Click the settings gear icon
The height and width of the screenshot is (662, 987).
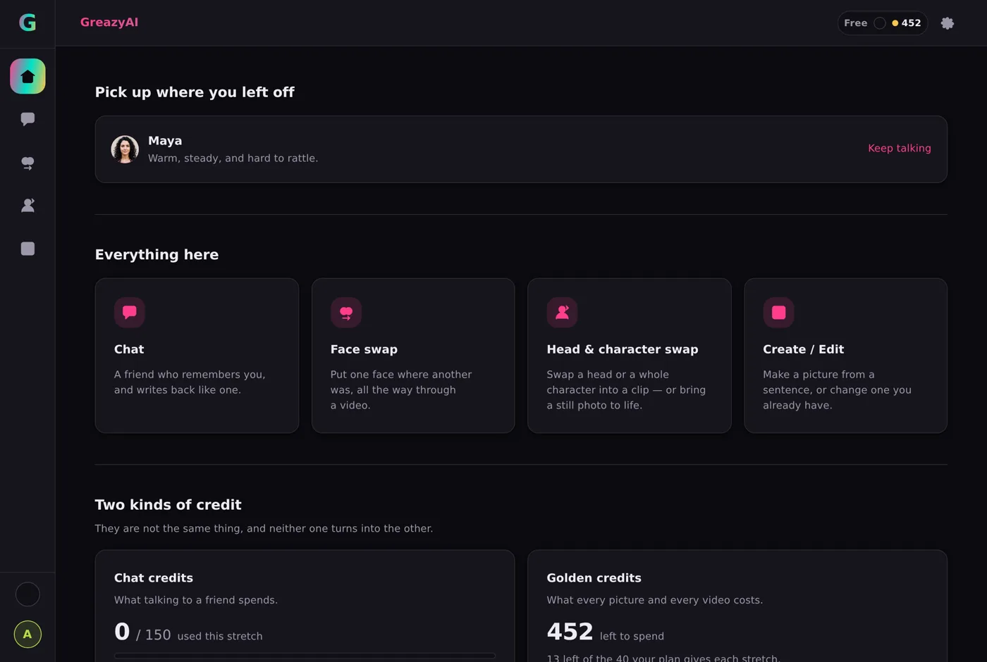948,23
